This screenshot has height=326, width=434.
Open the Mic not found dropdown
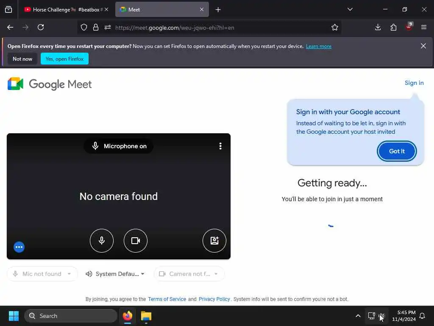[42, 274]
